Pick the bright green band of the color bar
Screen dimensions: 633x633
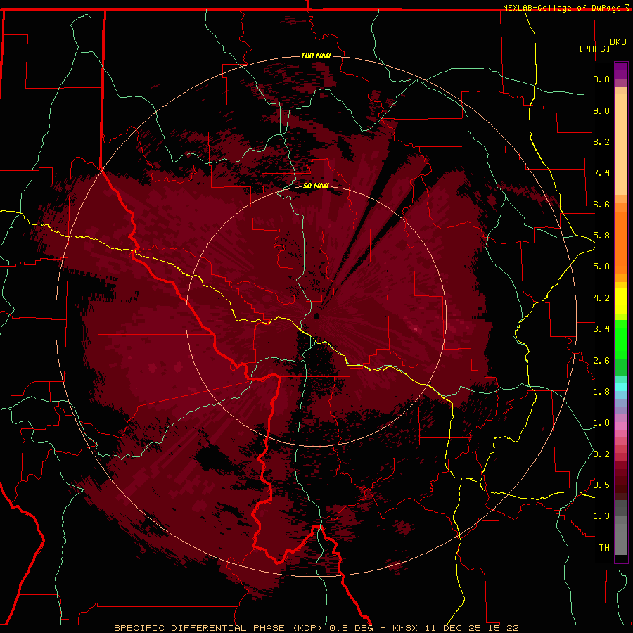pos(621,339)
